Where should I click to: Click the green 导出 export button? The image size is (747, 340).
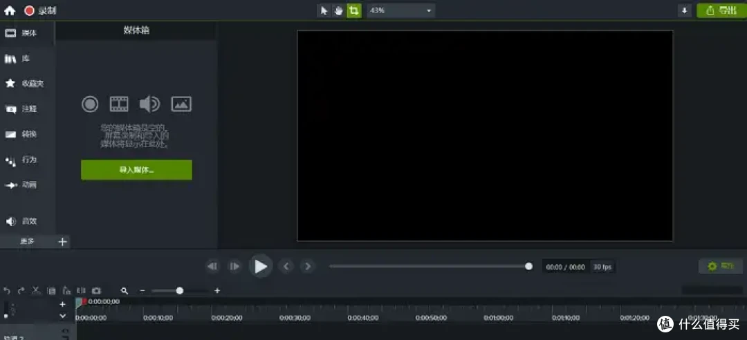(721, 10)
